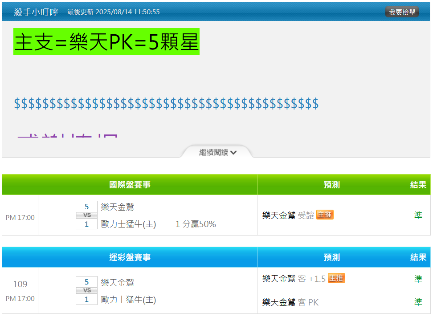433x317 pixels.
Task: Click the 樂天金鷲 受讓 prediction
Action: [x=288, y=215]
